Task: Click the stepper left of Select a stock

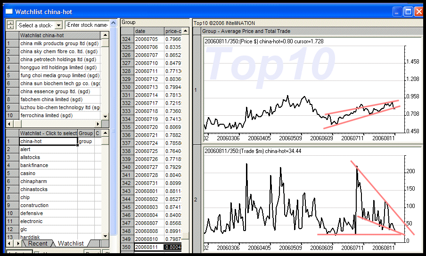Action: [x=10, y=25]
